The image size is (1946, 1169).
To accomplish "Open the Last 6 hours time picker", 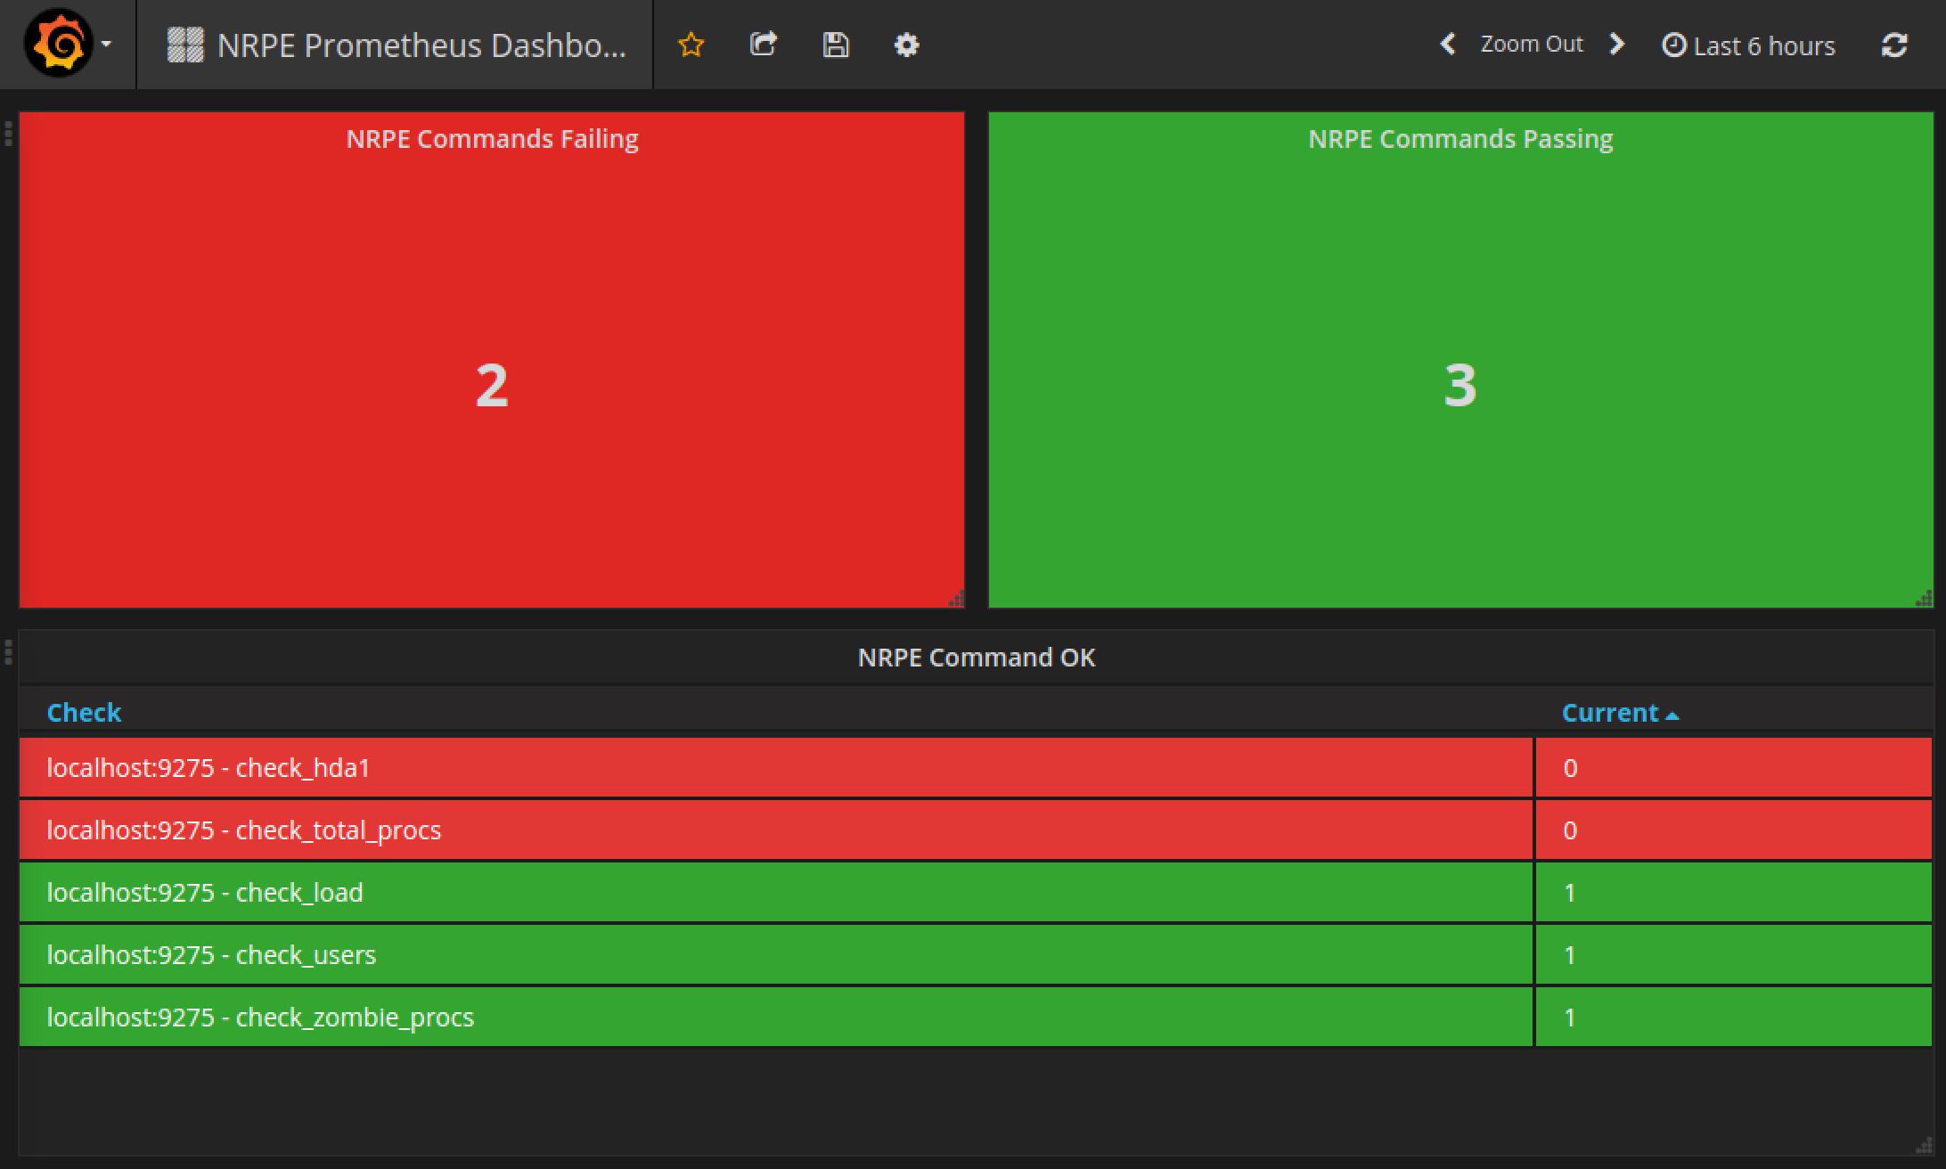I will [1748, 45].
